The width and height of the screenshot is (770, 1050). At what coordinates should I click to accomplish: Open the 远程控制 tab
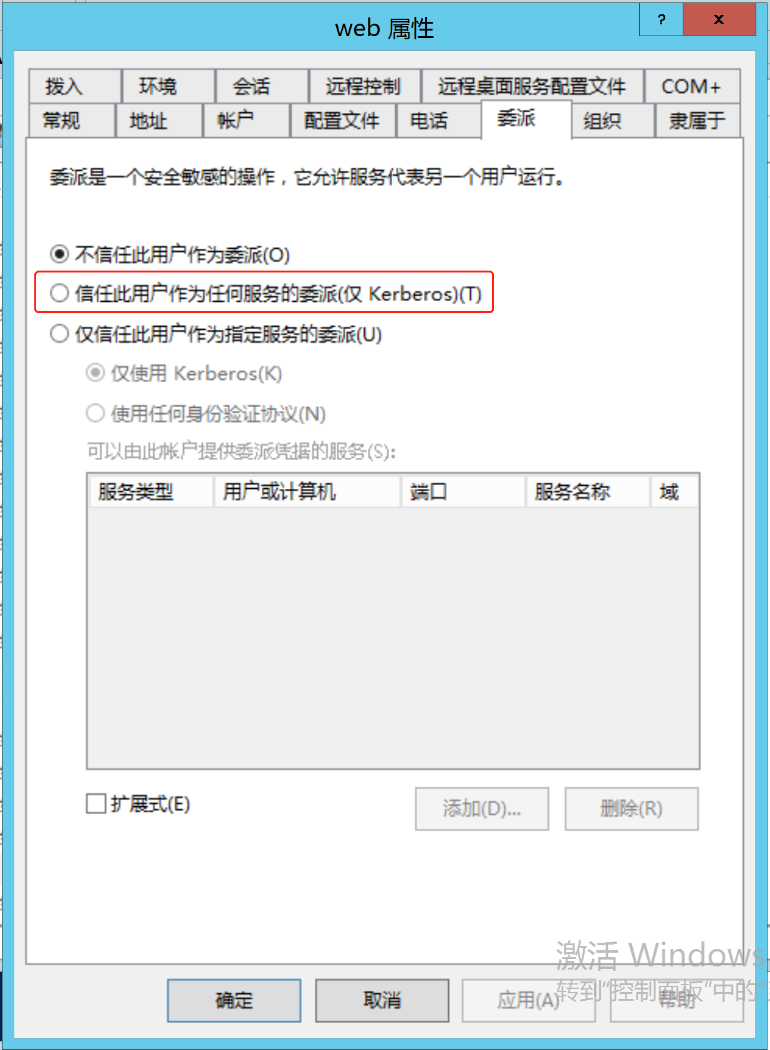[364, 86]
